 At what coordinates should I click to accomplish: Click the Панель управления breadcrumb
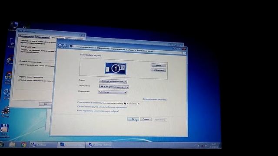[x=84, y=47]
